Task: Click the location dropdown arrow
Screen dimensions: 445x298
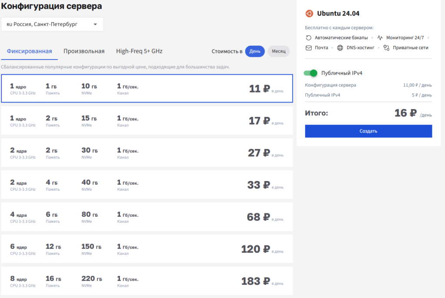Action: point(95,24)
